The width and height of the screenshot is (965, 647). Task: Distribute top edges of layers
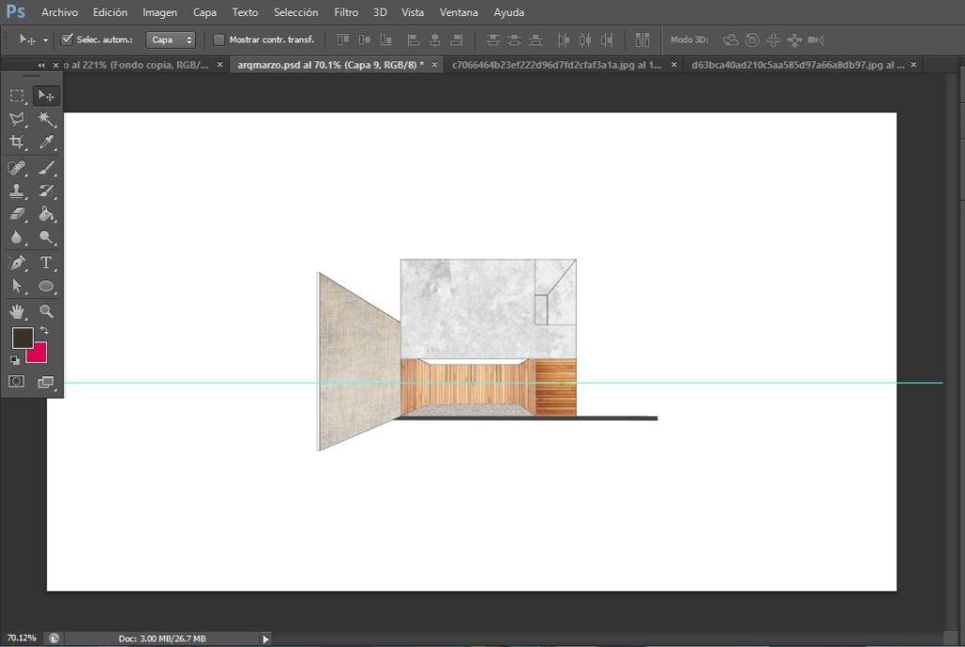492,40
